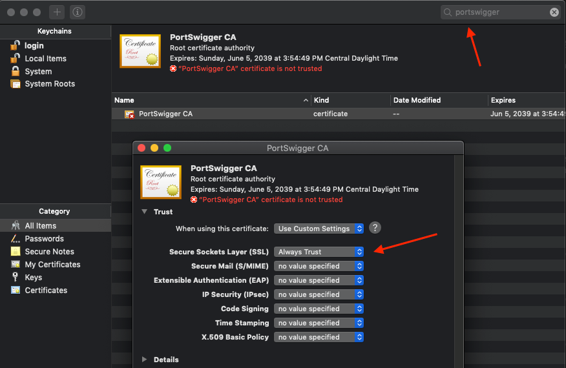
Task: Clear the portswigger search text
Action: click(554, 12)
